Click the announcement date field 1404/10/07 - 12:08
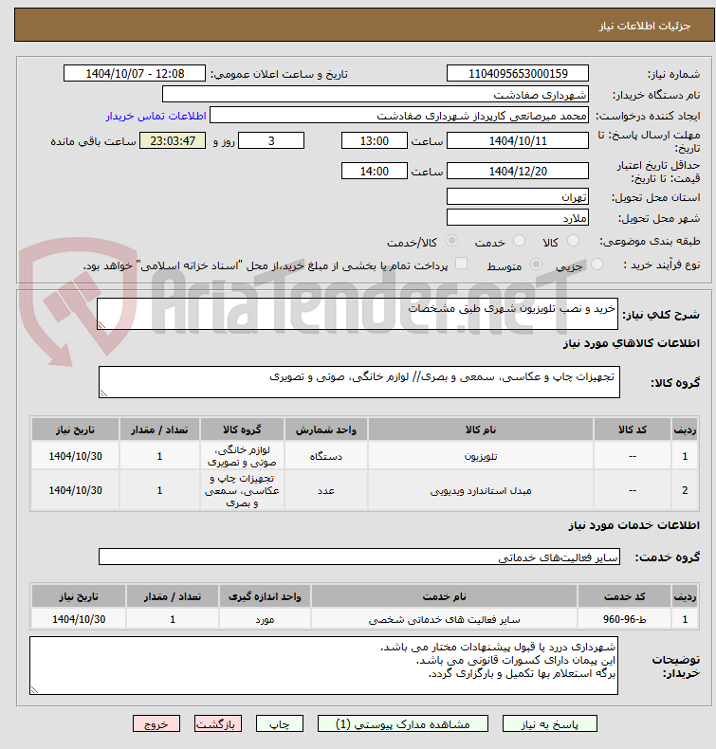The height and width of the screenshot is (749, 716). pos(135,74)
